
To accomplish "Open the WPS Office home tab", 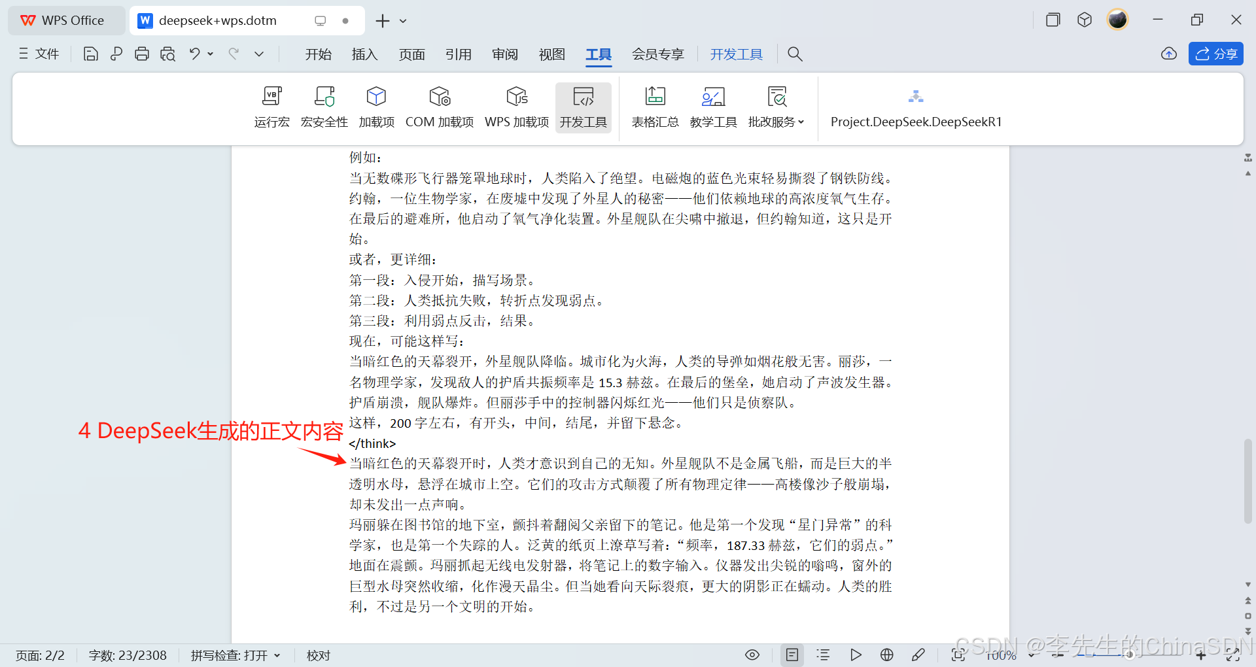I will [66, 20].
